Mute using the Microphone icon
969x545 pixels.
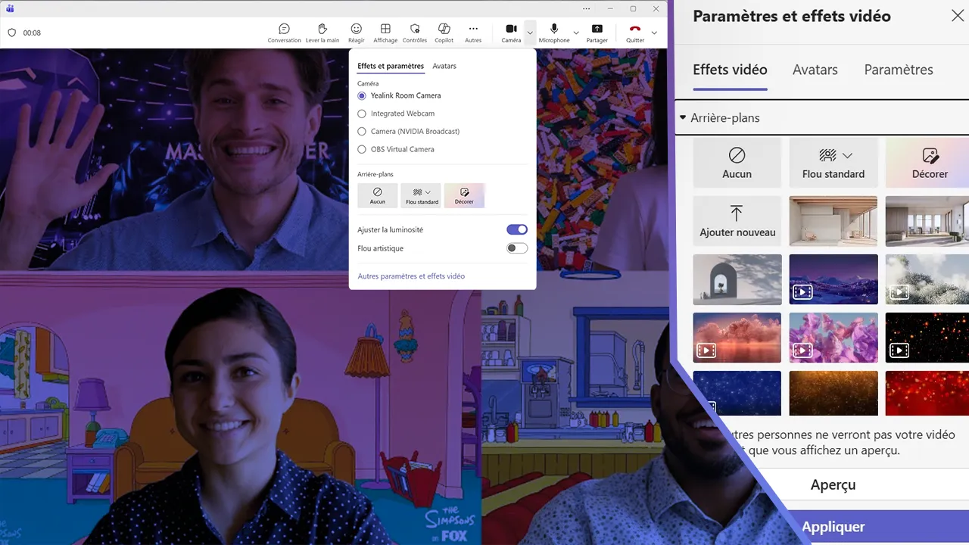tap(554, 29)
